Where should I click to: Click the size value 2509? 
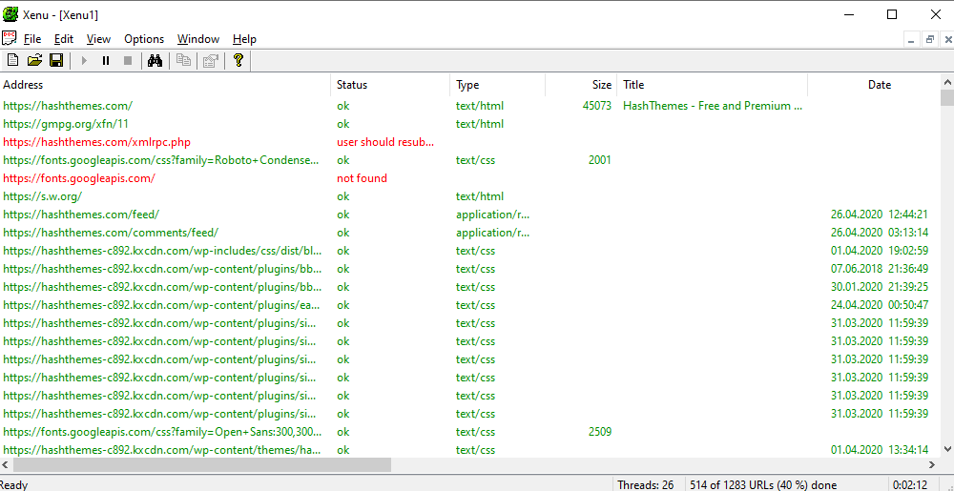pos(600,432)
